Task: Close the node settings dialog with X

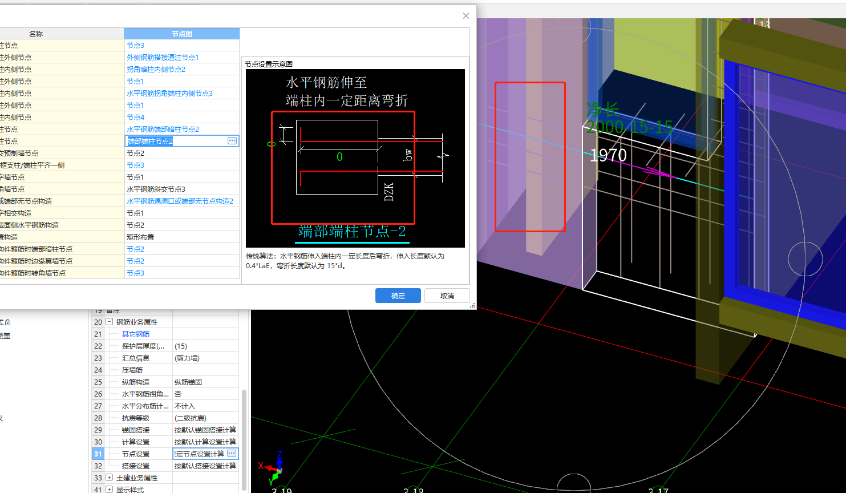Action: coord(466,16)
